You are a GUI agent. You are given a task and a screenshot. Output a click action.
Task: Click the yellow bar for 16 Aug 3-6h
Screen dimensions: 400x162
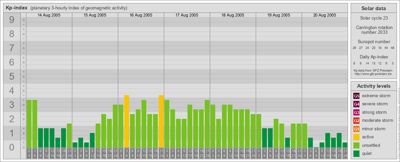pyautogui.click(x=127, y=121)
